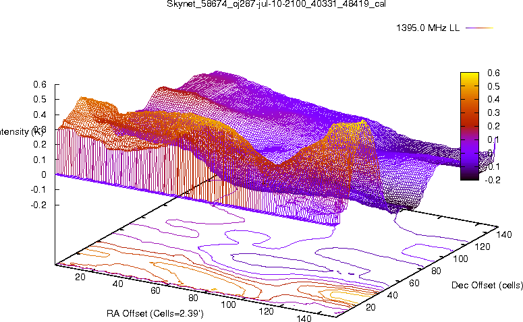Viewport: 523px width, 322px height.
Task: Select the RA Offset (Cells=2.39') axis label
Action: click(155, 313)
